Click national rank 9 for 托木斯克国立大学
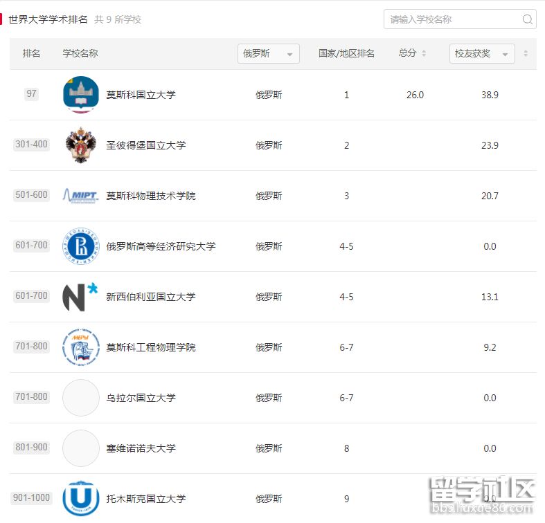The image size is (545, 523). 346,499
